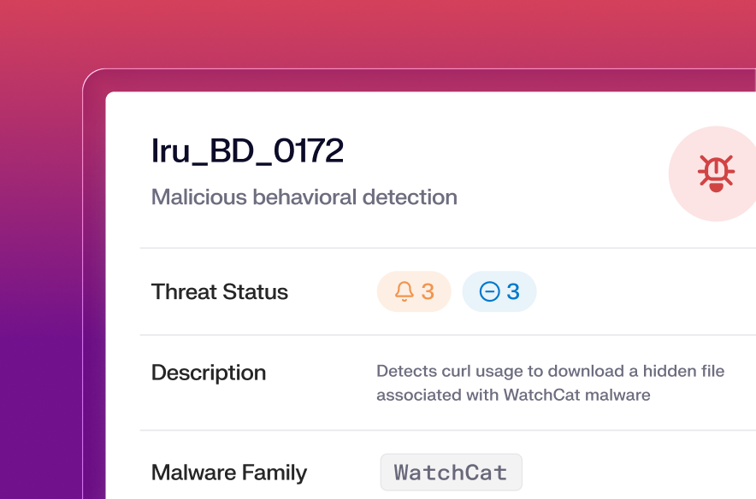The width and height of the screenshot is (756, 499).
Task: Select the blue badge count number 3
Action: coord(513,291)
